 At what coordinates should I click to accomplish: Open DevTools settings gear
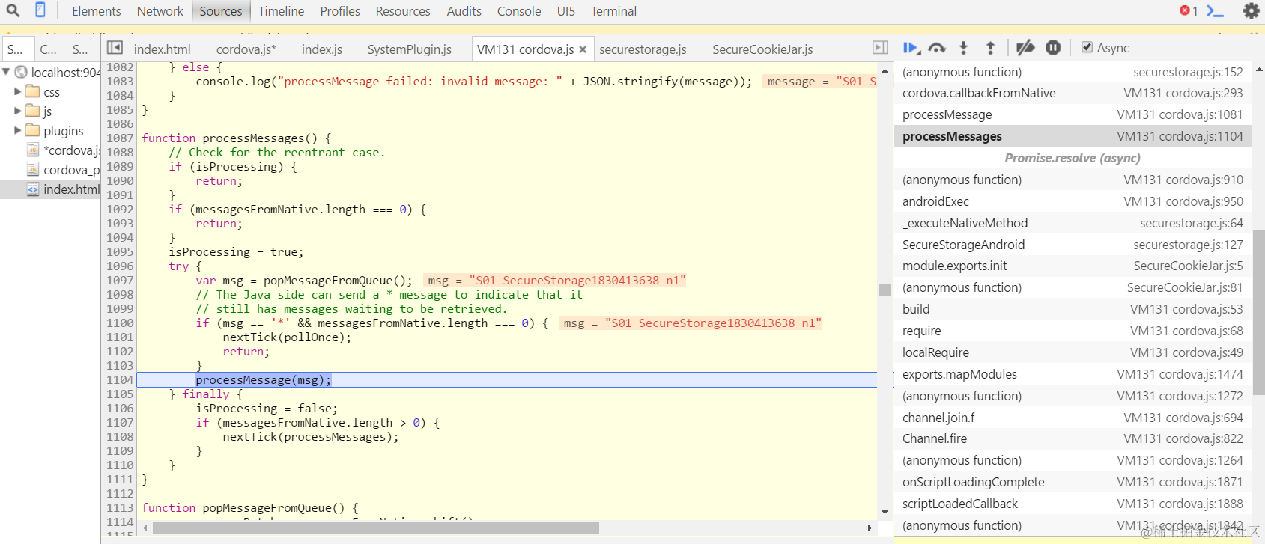click(x=1251, y=10)
